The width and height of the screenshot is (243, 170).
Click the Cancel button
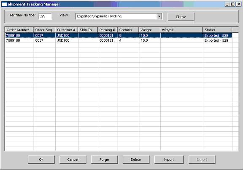(73, 159)
